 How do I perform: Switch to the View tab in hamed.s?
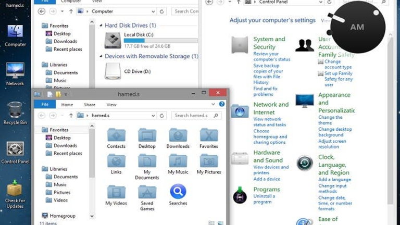[111, 105]
